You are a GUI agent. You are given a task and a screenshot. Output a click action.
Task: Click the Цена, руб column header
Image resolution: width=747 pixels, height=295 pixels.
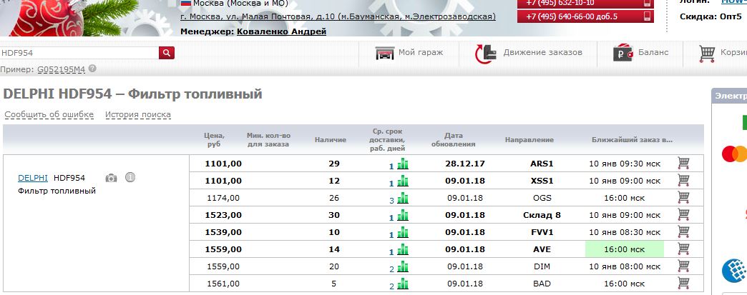(x=214, y=140)
